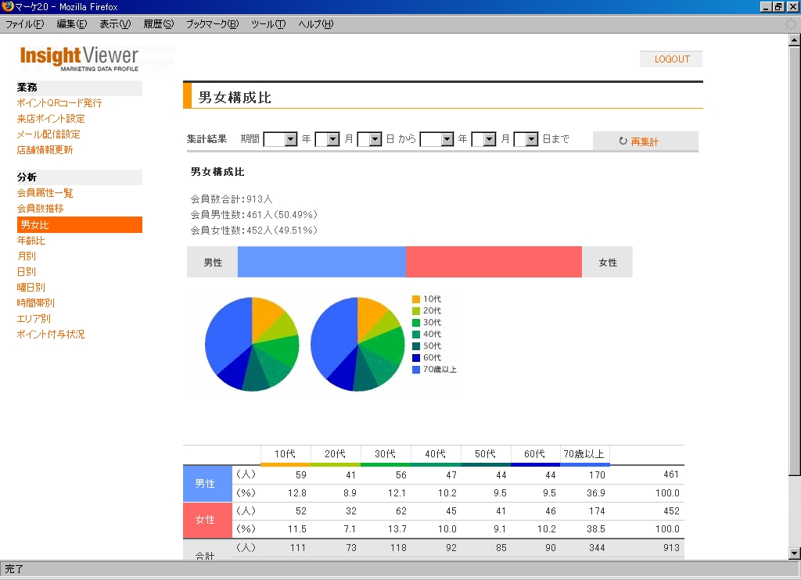
Task: Open 時間帯別 analysis link
Action: [35, 303]
